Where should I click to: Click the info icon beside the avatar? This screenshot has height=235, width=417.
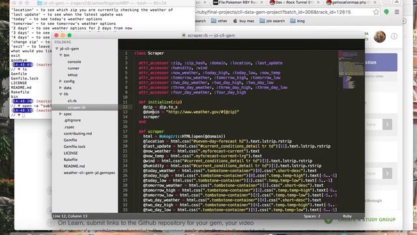(x=394, y=37)
